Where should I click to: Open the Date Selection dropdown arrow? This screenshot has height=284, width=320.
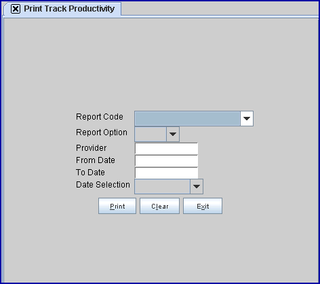197,186
